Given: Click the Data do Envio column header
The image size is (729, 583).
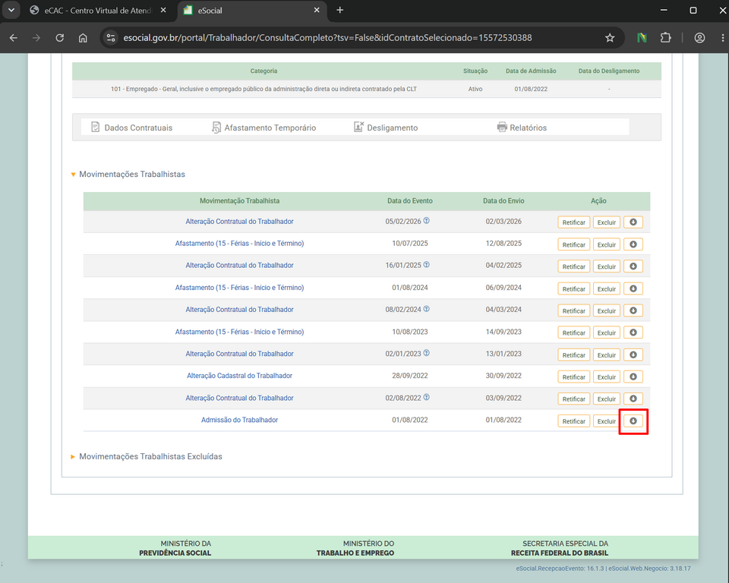Looking at the screenshot, I should (503, 201).
